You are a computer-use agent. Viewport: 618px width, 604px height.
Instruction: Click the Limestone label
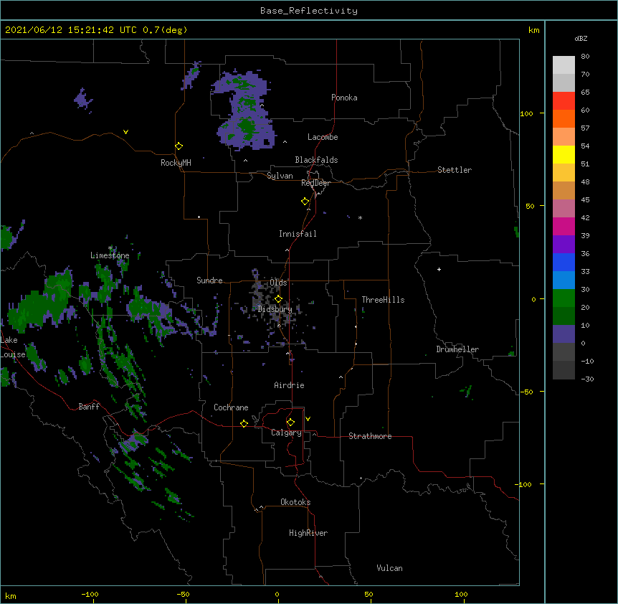point(110,255)
